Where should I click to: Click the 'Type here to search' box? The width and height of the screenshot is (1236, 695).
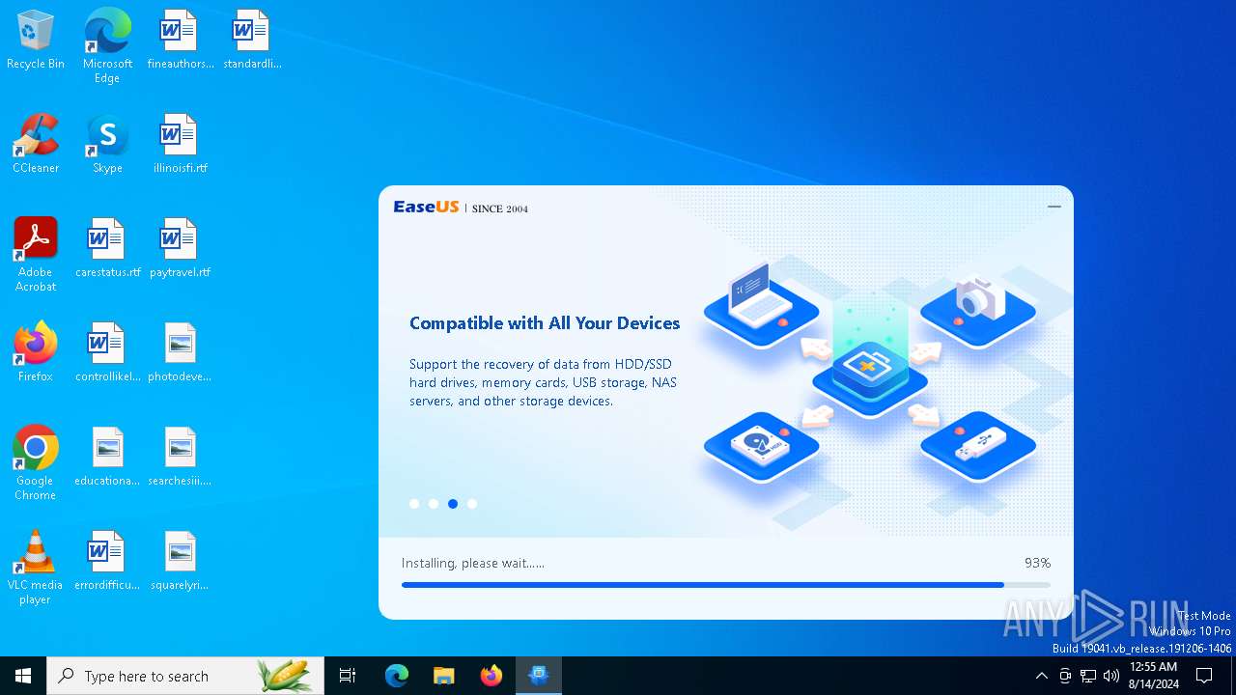coord(185,676)
